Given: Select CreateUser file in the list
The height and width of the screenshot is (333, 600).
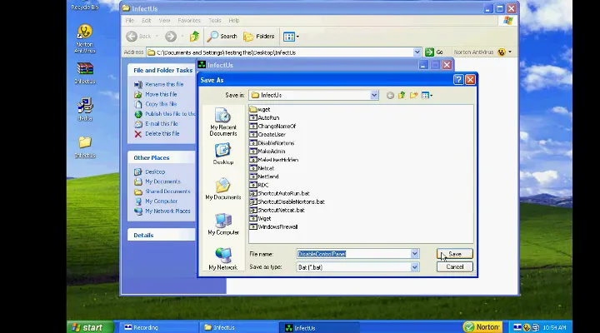Looking at the screenshot, I should 267,135.
